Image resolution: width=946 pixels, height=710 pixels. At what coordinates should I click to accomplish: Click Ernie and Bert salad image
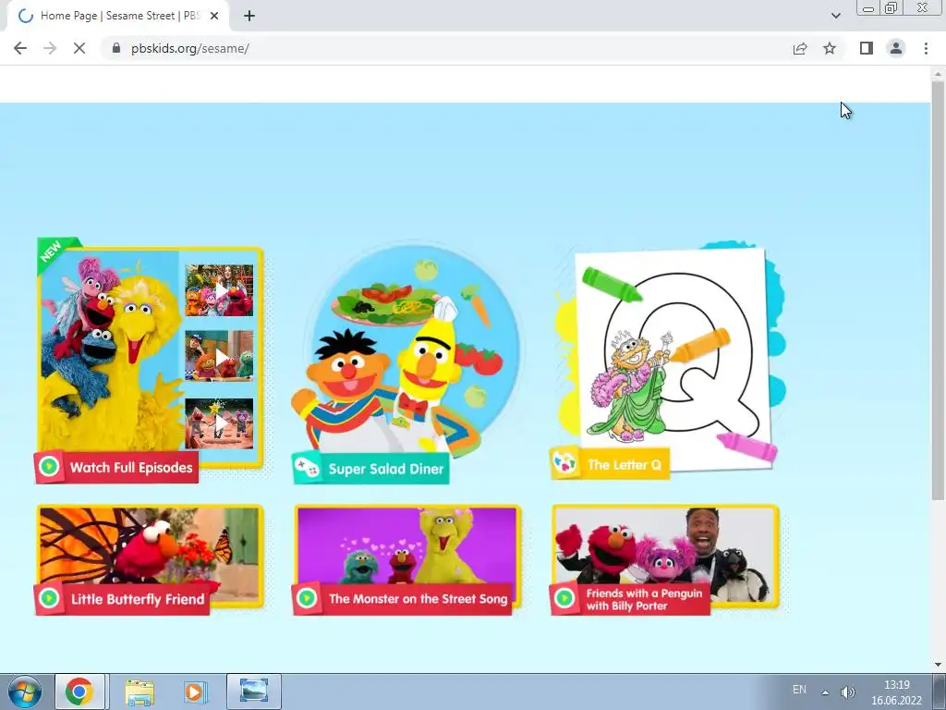(x=407, y=350)
